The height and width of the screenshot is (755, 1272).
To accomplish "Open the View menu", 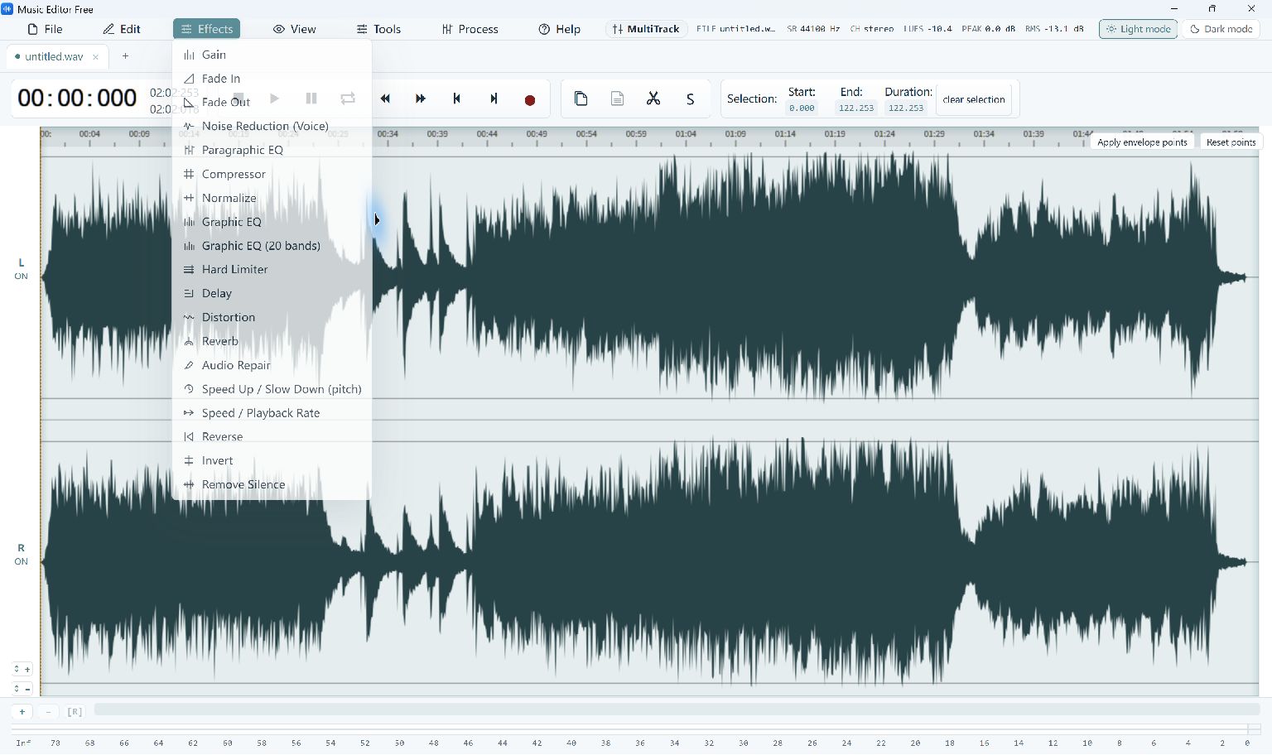I will [x=294, y=29].
